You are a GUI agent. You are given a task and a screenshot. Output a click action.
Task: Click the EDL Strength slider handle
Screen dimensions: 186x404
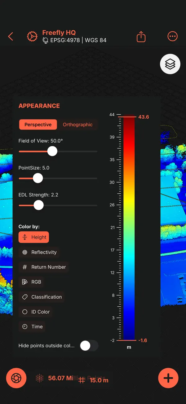(38, 205)
